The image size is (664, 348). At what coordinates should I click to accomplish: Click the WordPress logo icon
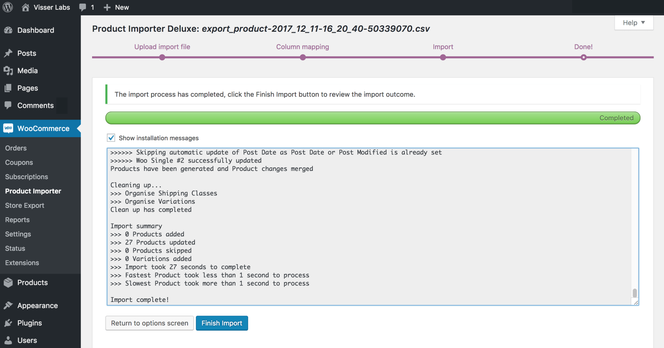[x=8, y=7]
